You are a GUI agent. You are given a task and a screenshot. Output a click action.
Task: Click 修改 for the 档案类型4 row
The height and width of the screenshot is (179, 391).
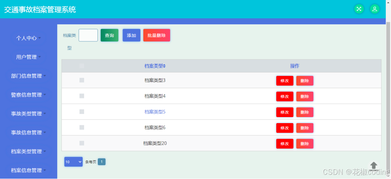click(x=285, y=96)
